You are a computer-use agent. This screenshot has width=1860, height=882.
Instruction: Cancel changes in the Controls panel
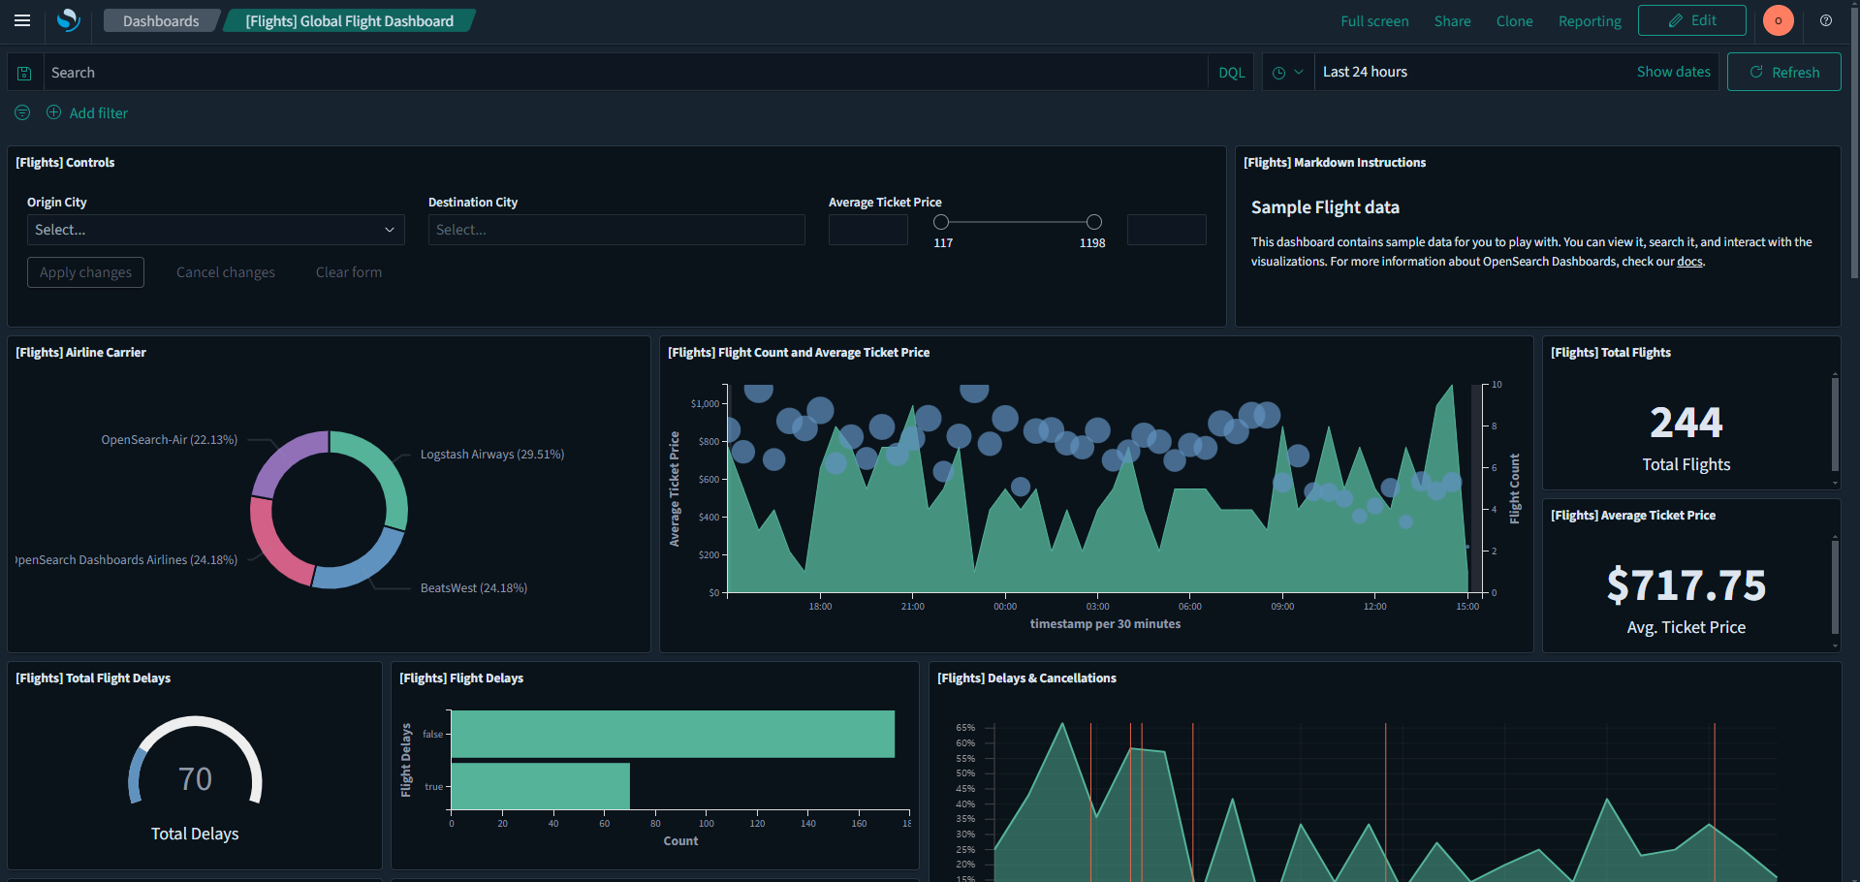tap(226, 272)
